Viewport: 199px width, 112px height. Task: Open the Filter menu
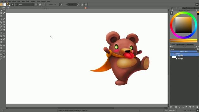coord(28,1)
